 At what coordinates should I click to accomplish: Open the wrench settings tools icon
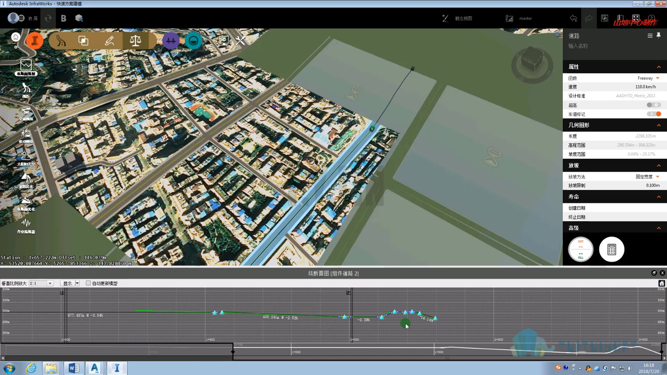[x=241, y=41]
